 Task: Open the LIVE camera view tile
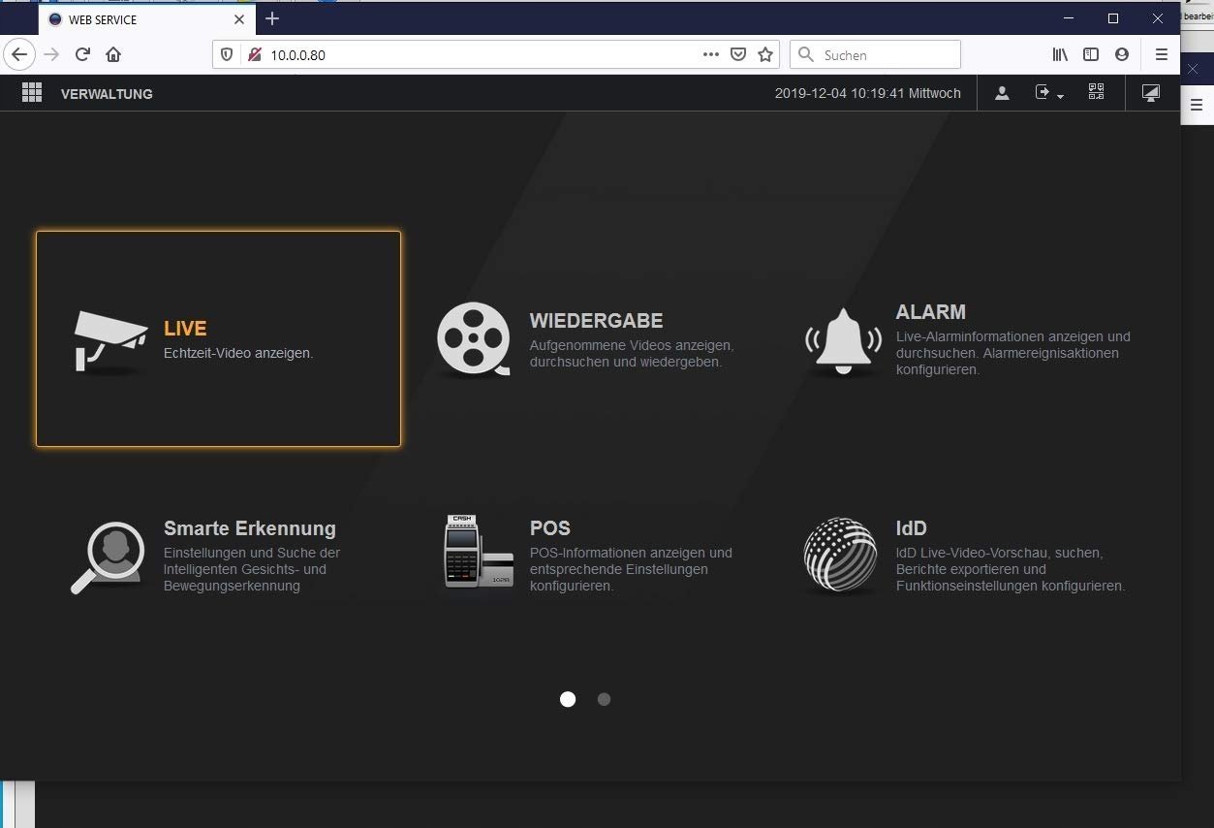[218, 338]
